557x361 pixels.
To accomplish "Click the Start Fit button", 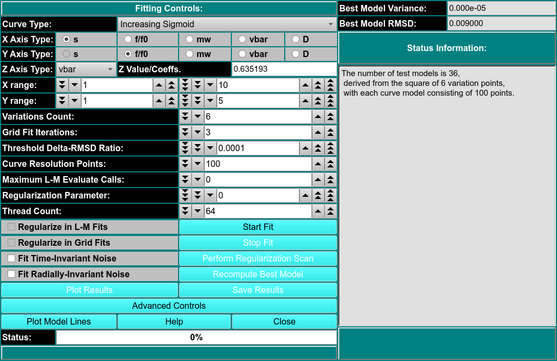I will [258, 227].
